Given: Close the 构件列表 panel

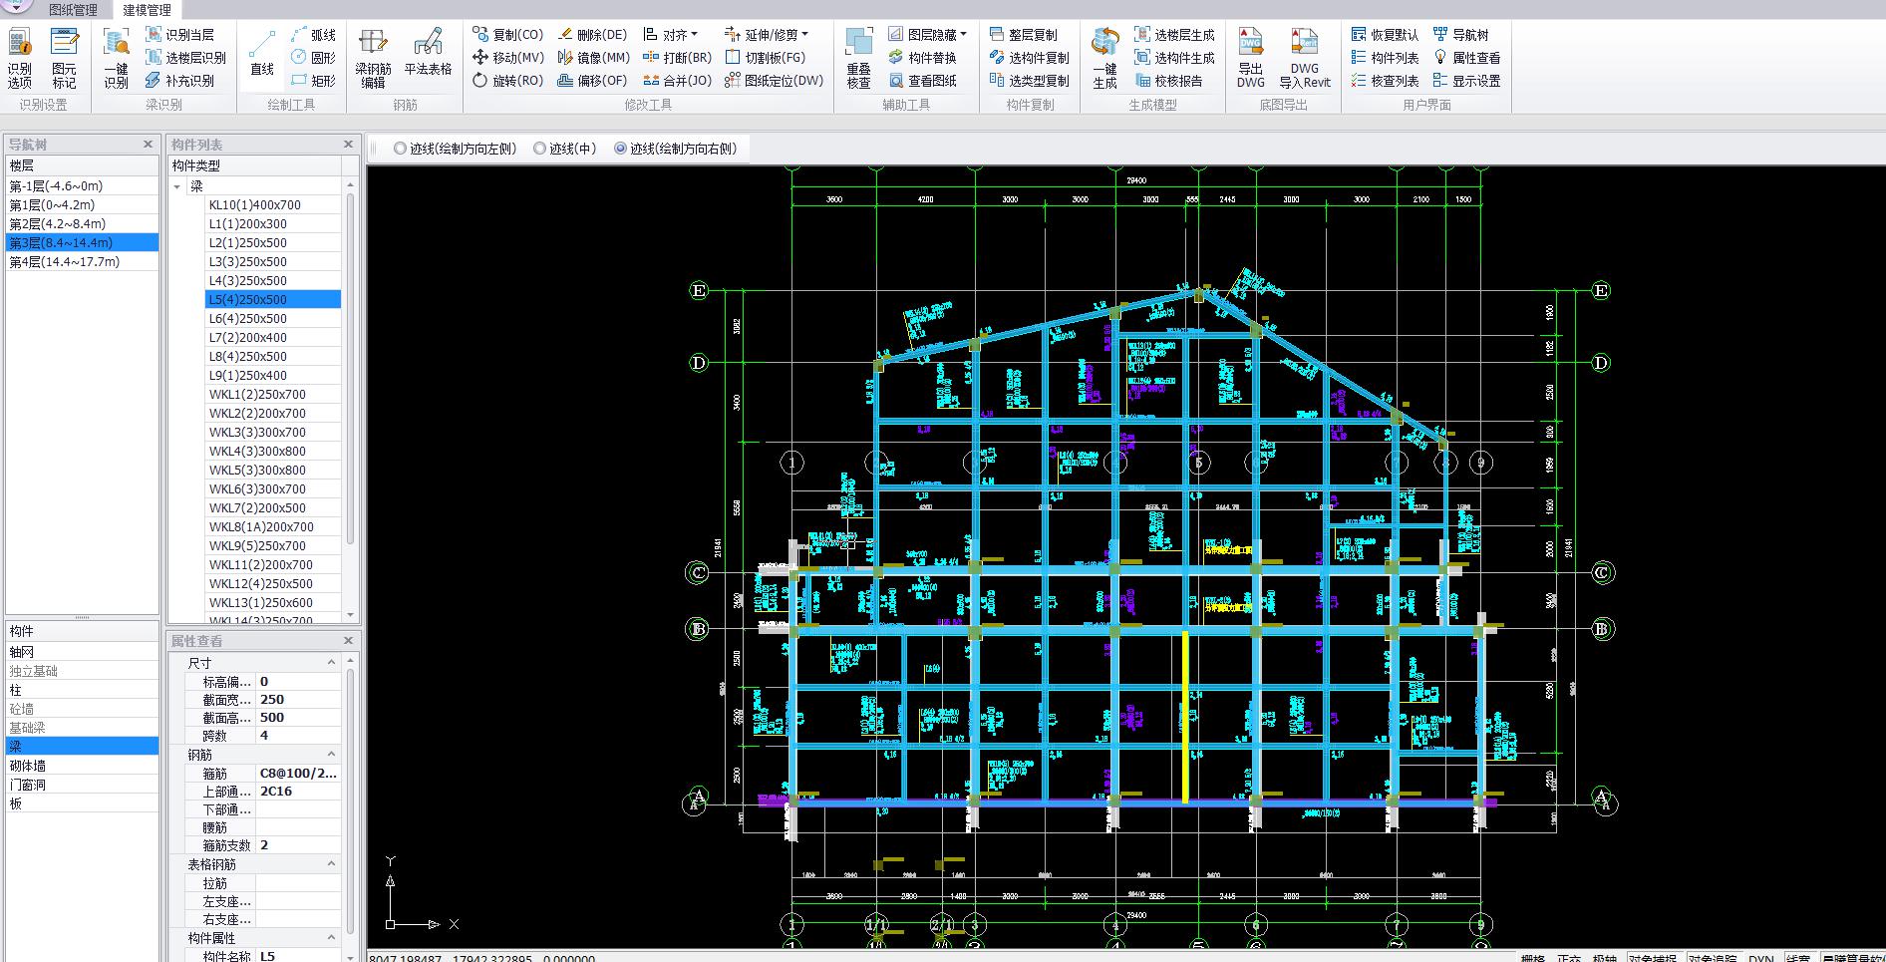Looking at the screenshot, I should (349, 145).
